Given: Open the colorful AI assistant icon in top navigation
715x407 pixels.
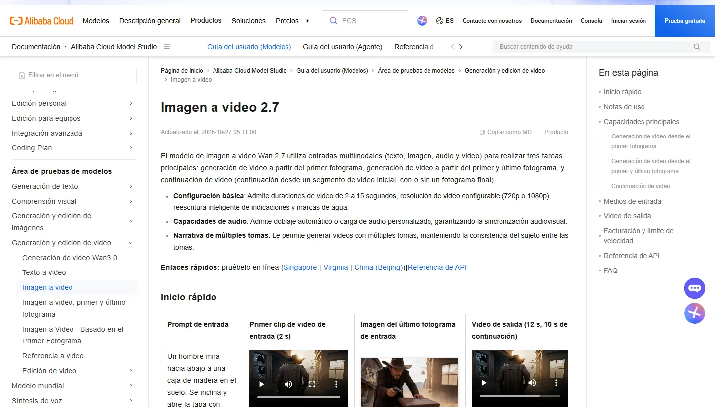Looking at the screenshot, I should [422, 21].
